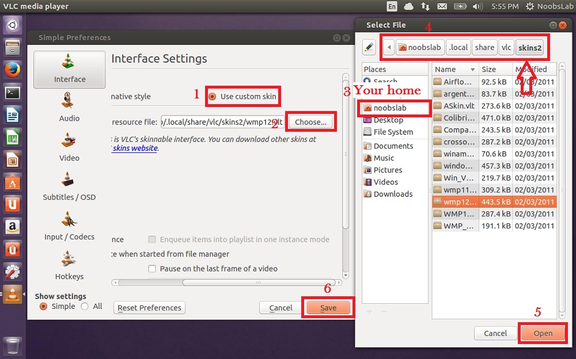Open the Hotkeys preferences category
Image resolution: width=576 pixels, height=359 pixels.
point(70,265)
